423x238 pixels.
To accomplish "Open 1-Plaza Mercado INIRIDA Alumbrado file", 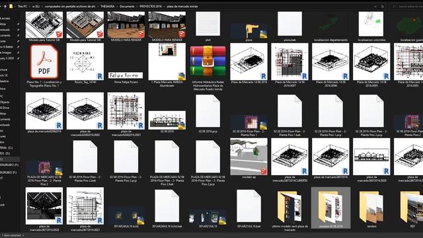I will tap(167, 61).
